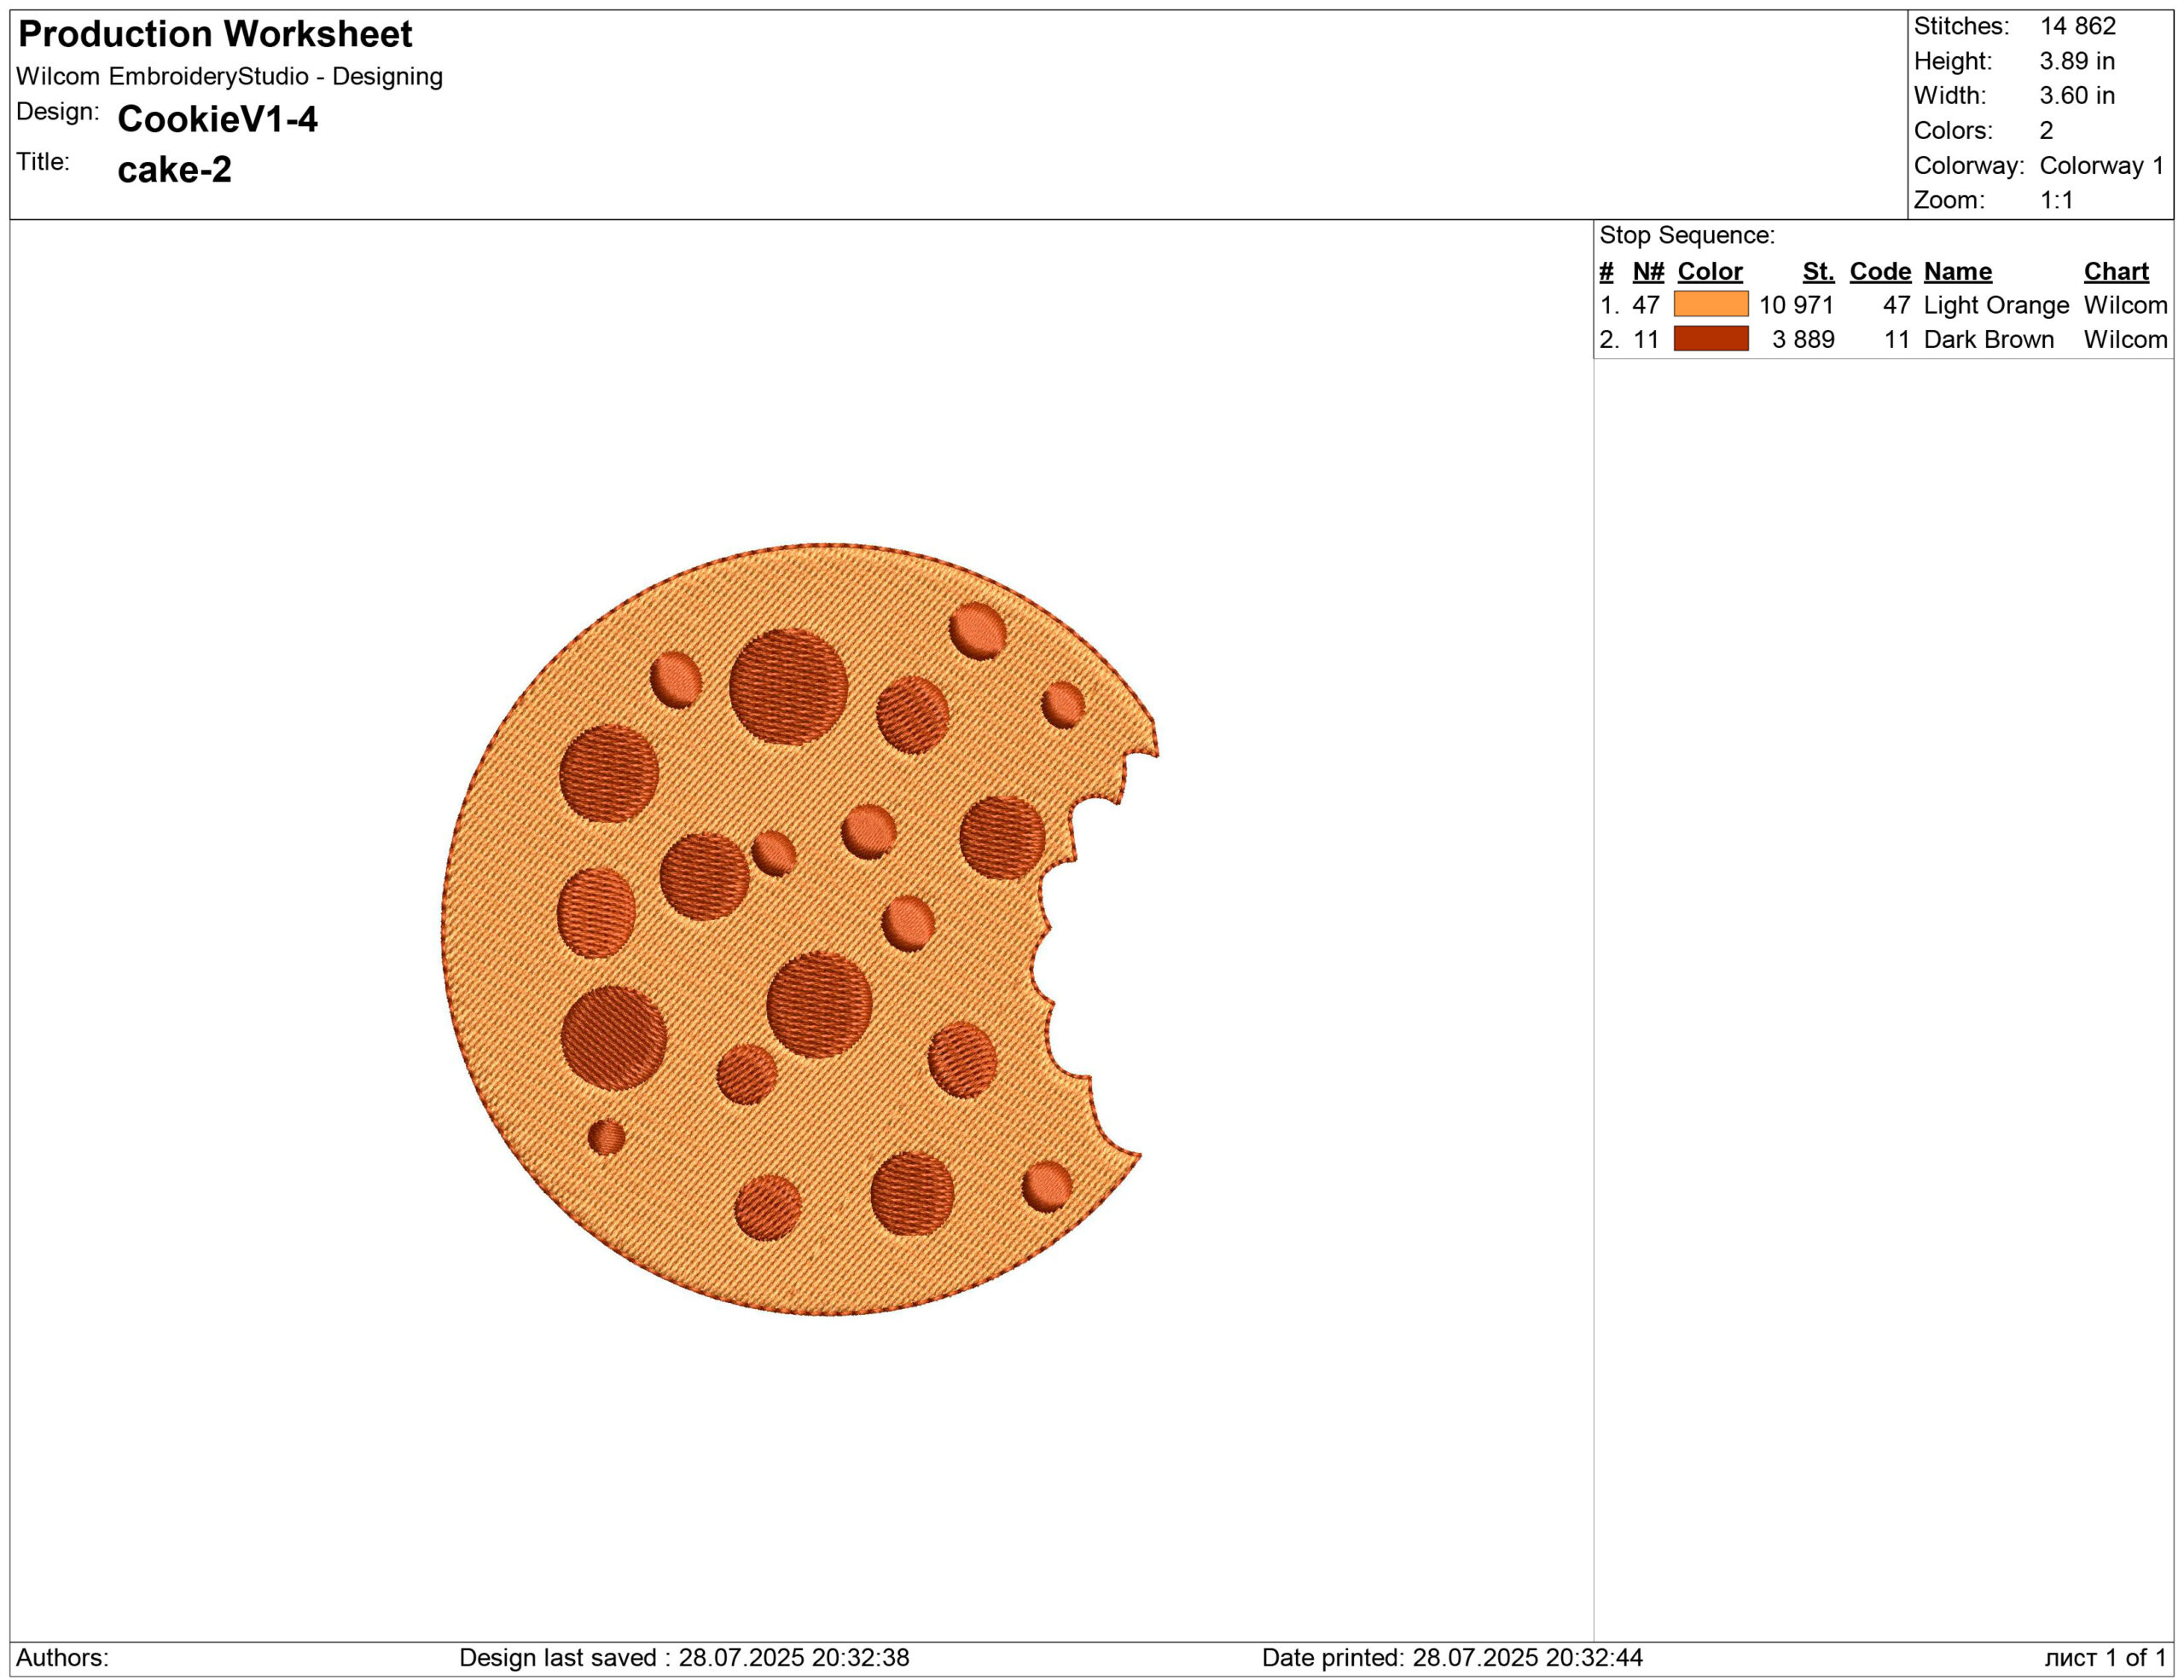Click the Height value 3.89 in
The width and height of the screenshot is (2184, 1680).
(x=2076, y=61)
